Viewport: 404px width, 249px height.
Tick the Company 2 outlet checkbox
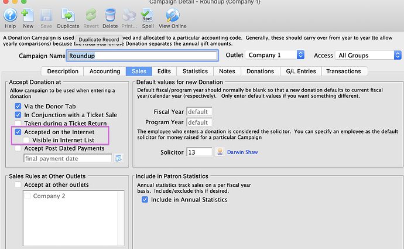28,196
